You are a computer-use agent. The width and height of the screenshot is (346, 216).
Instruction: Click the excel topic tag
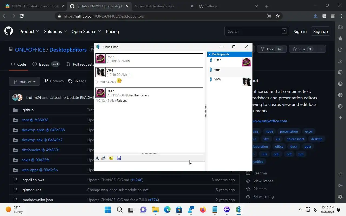309,131
